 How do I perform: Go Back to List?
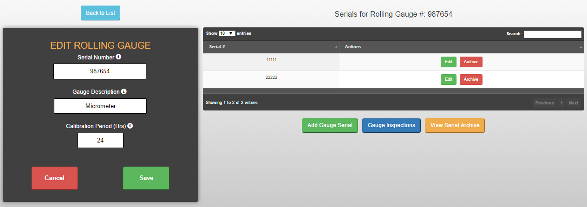(100, 13)
